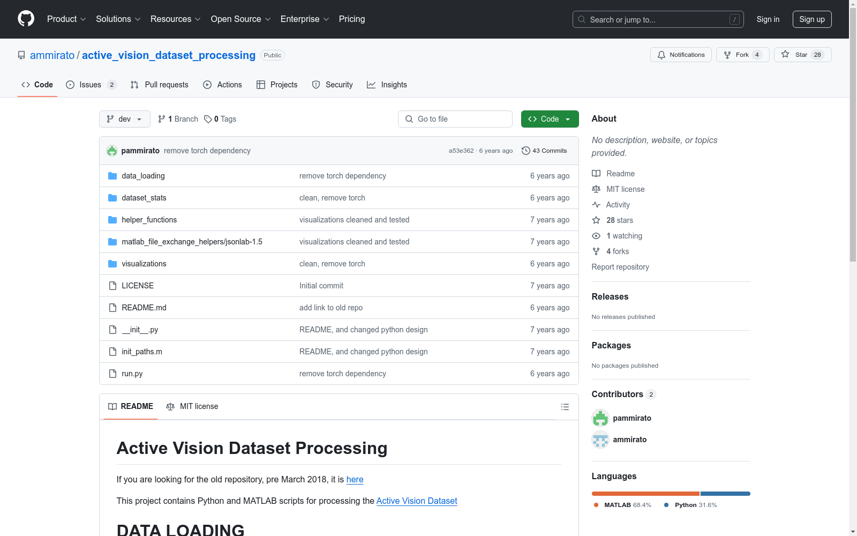The height and width of the screenshot is (536, 857).
Task: Expand the Resources menu
Action: [175, 19]
